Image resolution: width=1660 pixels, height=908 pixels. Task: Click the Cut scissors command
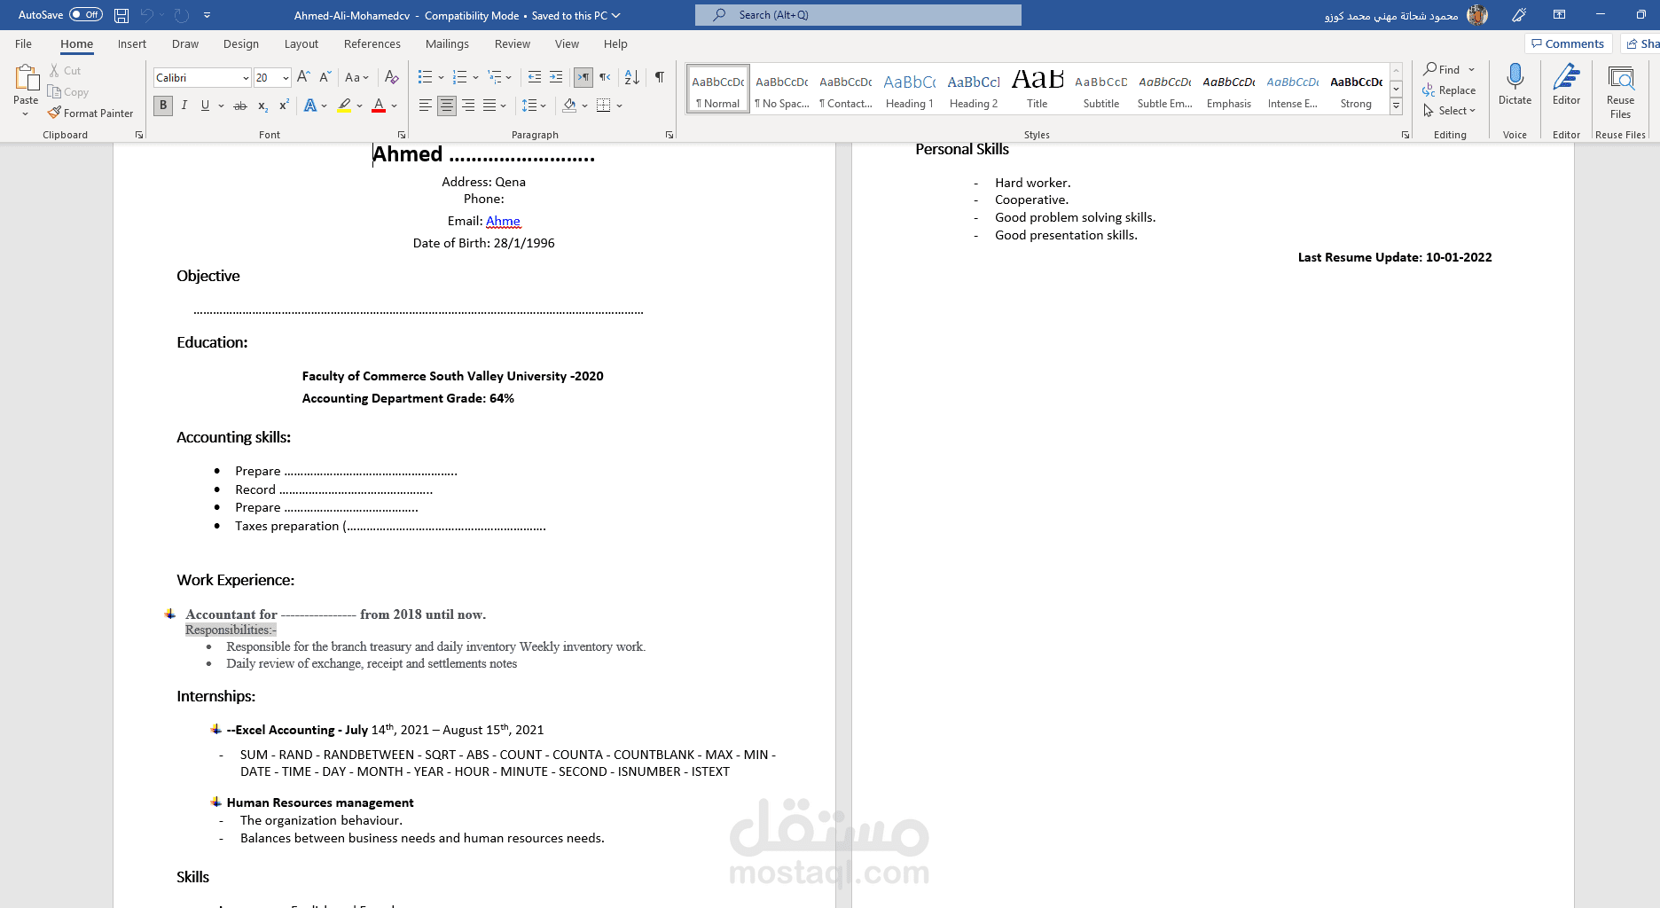[65, 71]
